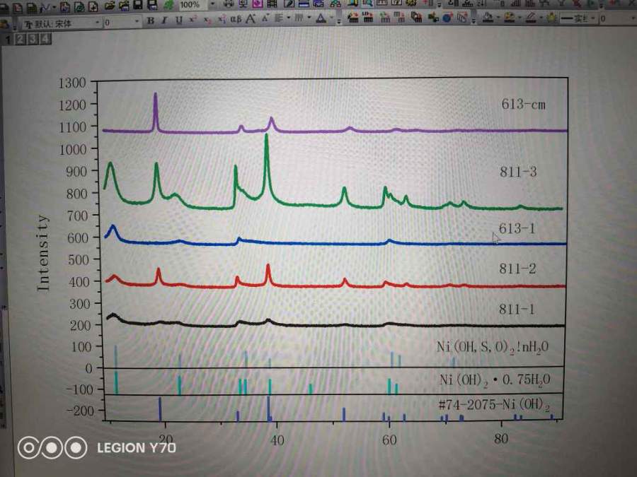Open the zoom 100% dropdown
637x477 pixels.
point(212,4)
